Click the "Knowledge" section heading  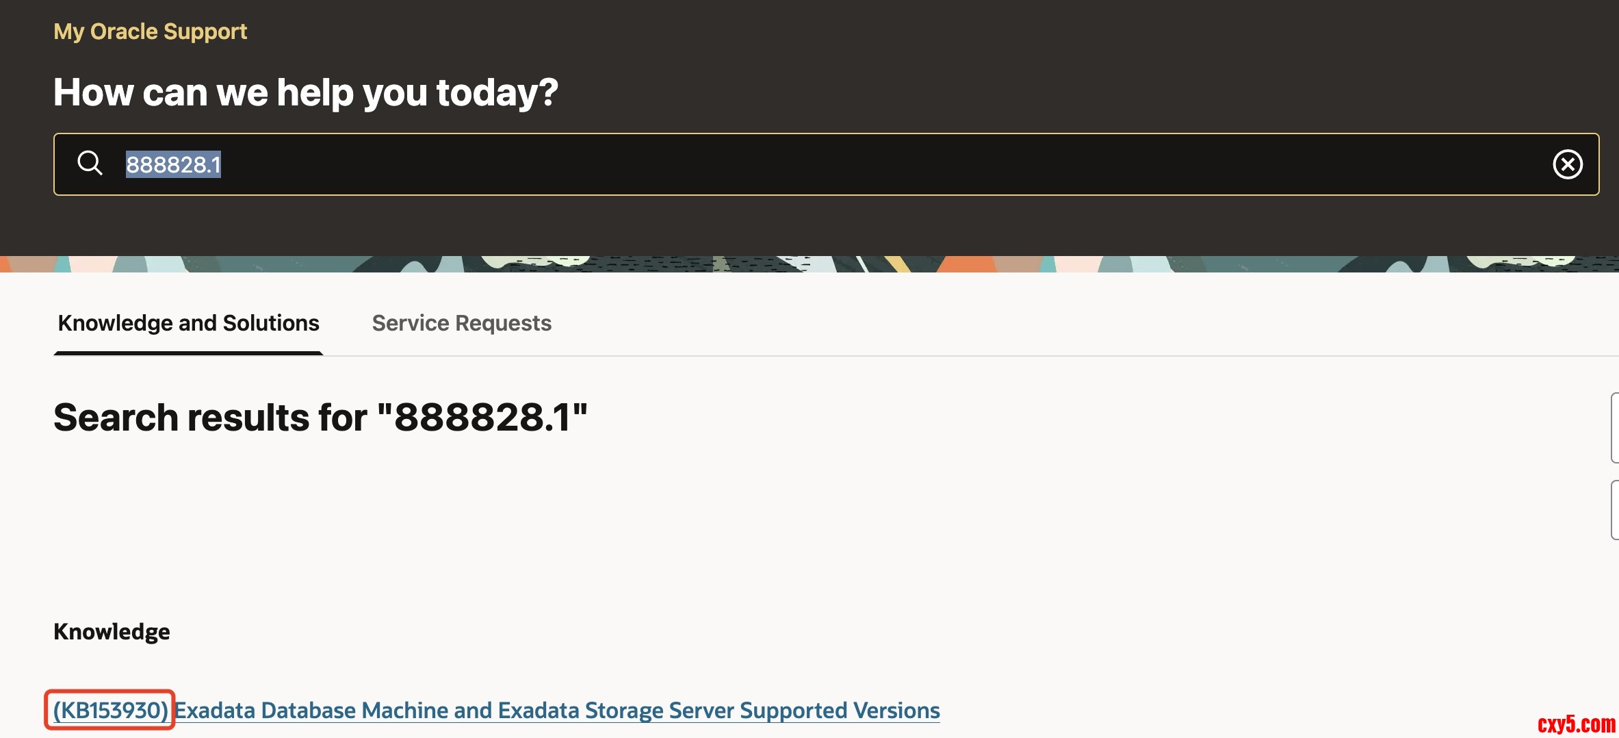coord(112,631)
